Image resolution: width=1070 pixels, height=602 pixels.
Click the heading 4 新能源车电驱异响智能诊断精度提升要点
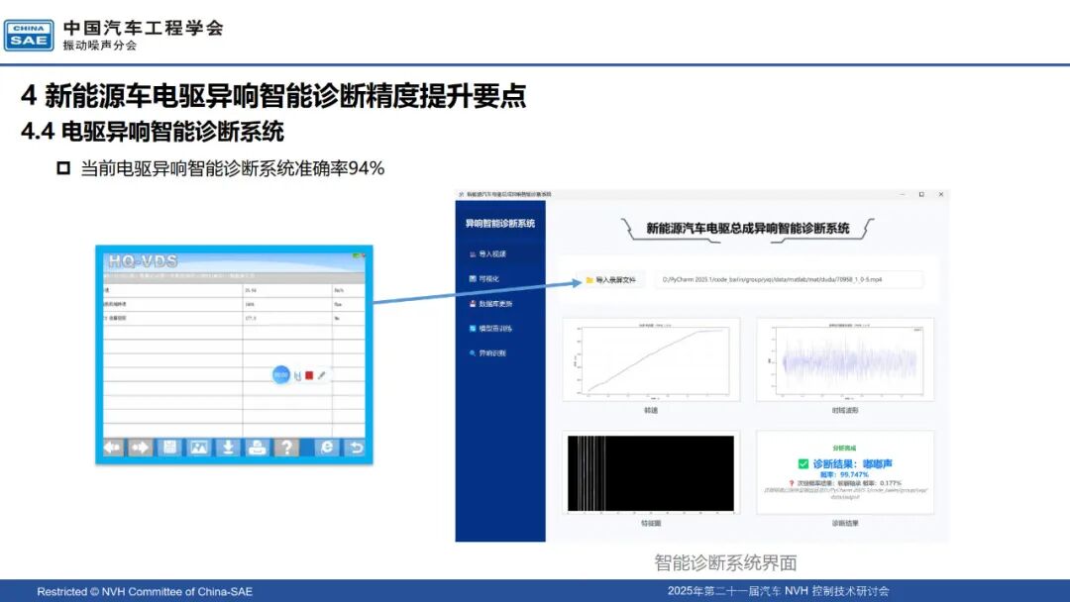273,95
